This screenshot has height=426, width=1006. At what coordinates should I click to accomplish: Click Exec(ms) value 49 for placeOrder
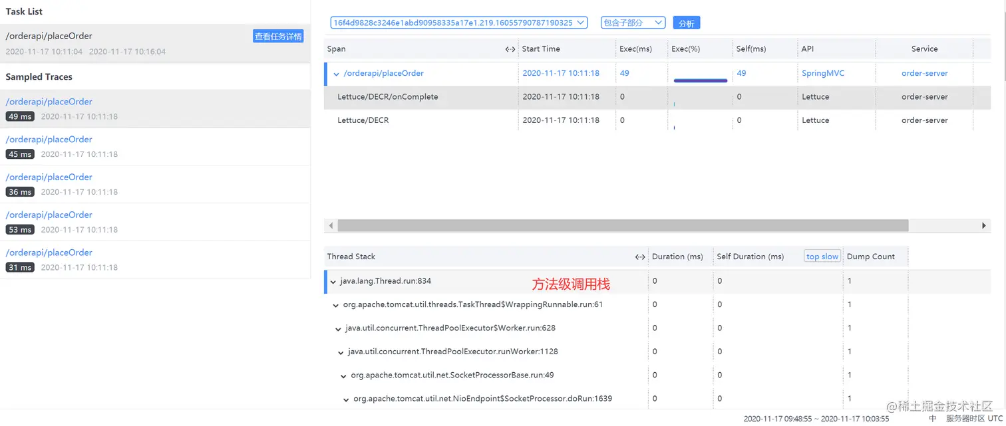click(x=624, y=73)
